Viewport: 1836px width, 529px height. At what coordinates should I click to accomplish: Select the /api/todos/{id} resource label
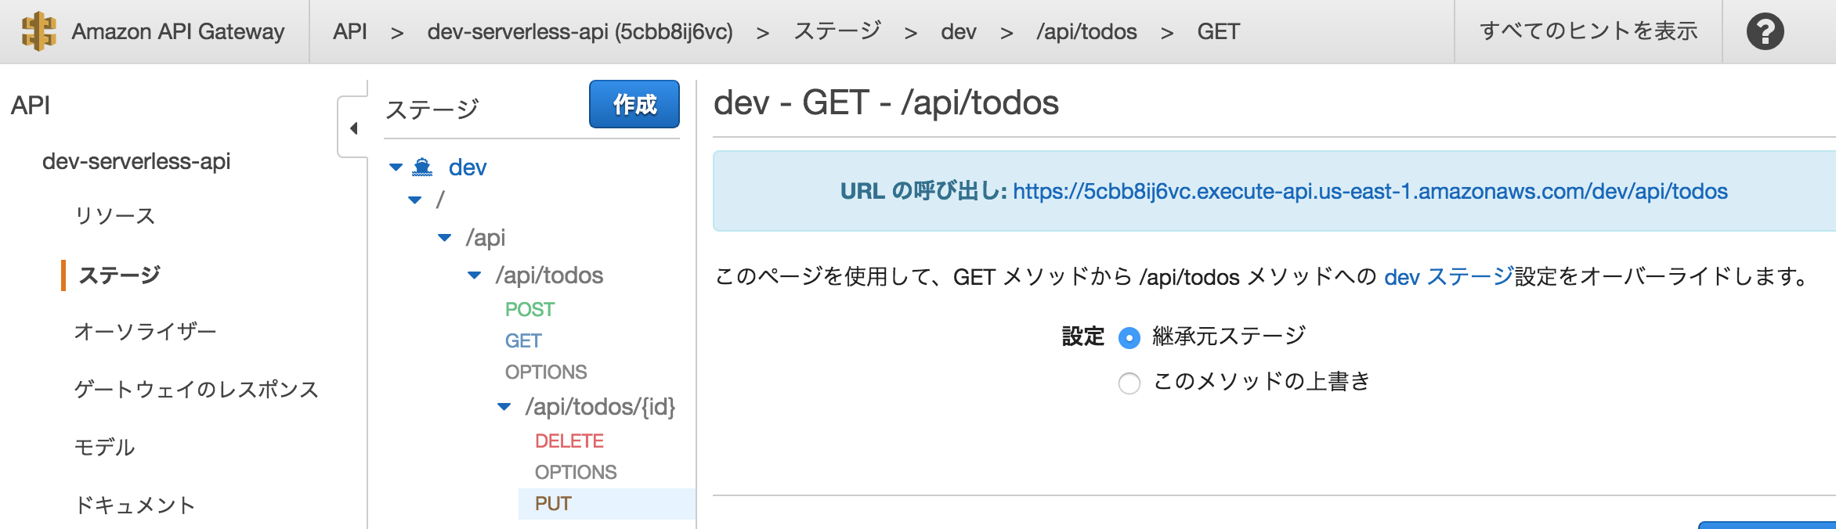coord(600,407)
